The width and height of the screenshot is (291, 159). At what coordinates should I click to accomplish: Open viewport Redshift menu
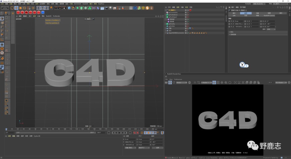(x=48, y=16)
